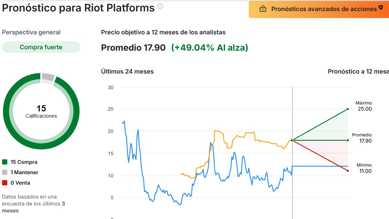The image size is (389, 219).
Task: Click the Máximo 25.00 endpoint dot
Action: point(347,109)
